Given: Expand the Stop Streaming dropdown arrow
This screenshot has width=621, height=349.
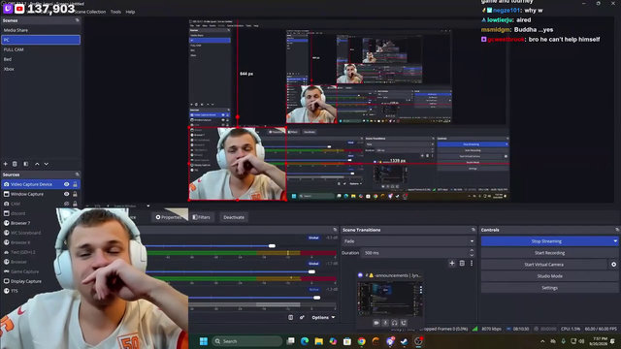Looking at the screenshot, I should click(615, 241).
